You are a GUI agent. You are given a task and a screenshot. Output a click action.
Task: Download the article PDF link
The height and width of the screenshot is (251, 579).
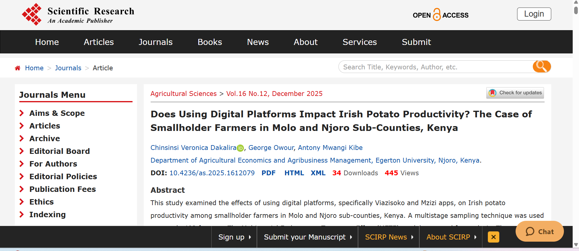[x=268, y=173]
